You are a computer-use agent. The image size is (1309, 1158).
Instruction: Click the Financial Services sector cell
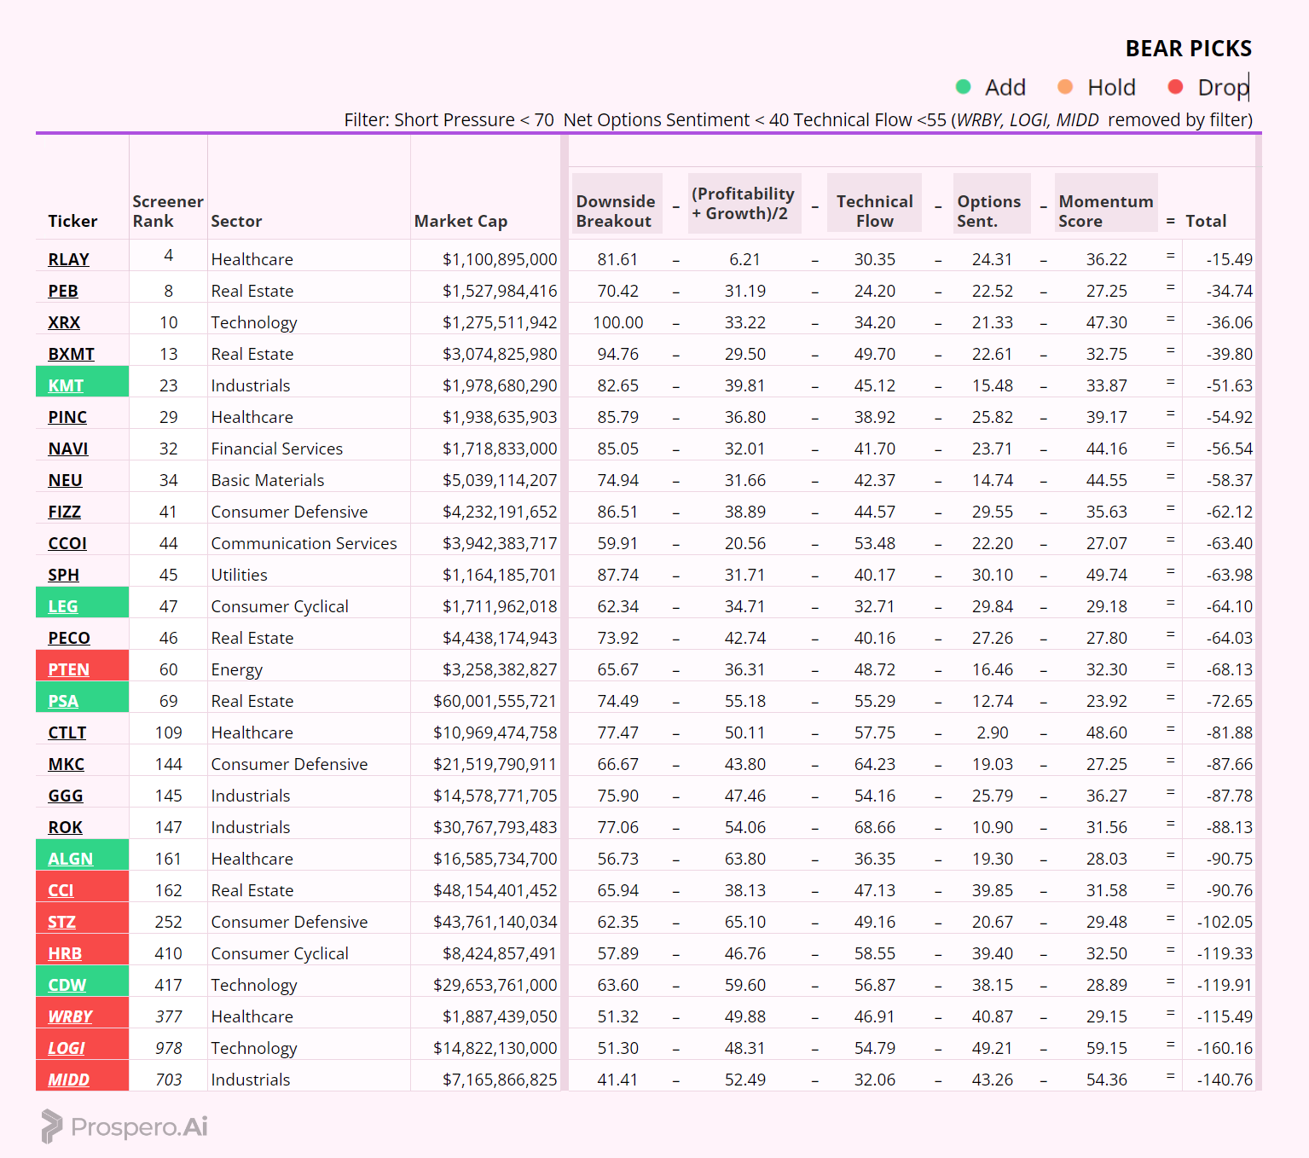(x=276, y=449)
